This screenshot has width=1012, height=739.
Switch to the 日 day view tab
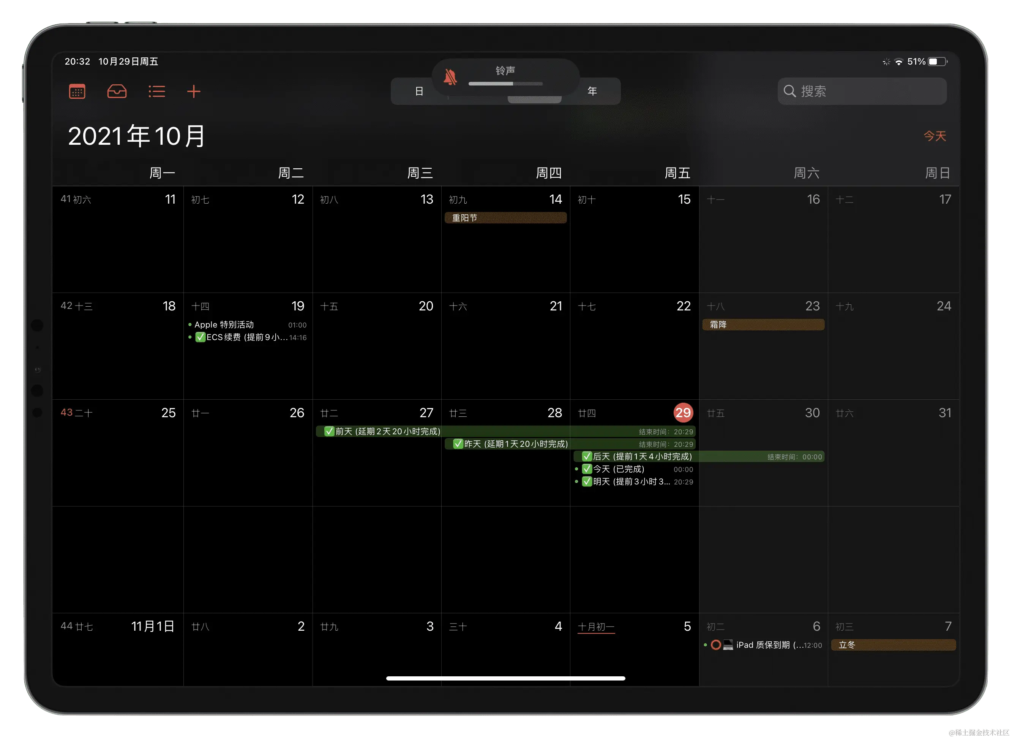[x=419, y=91]
